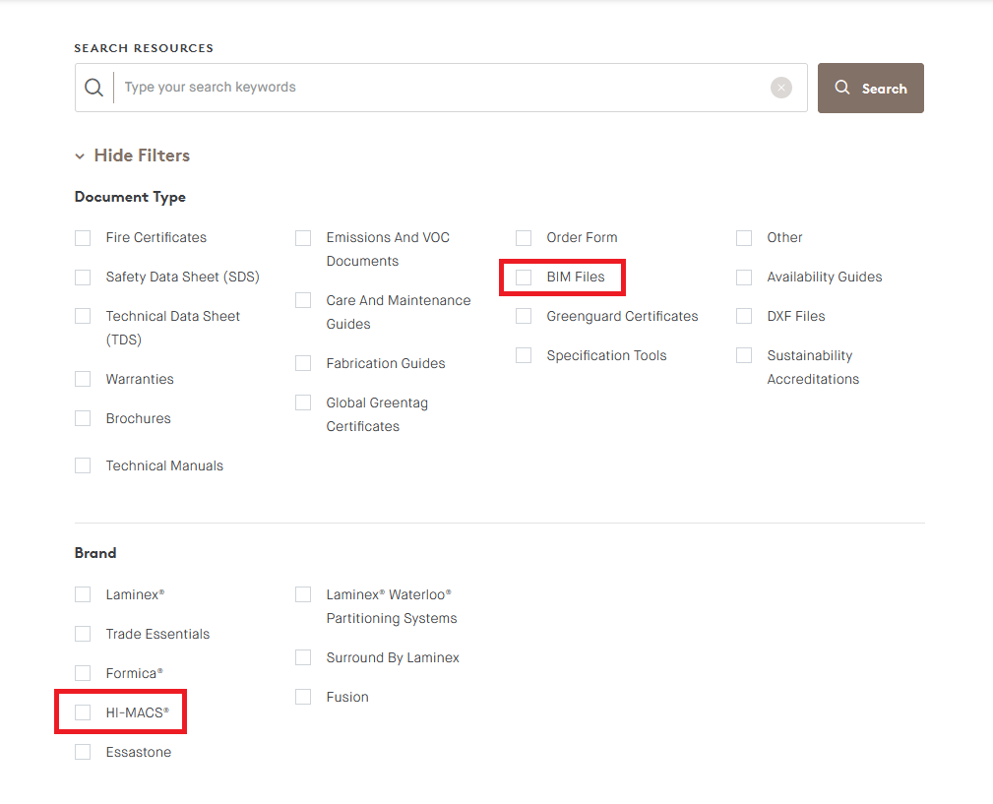Check the HI-MACS brand filter
The image size is (993, 804).
(83, 711)
